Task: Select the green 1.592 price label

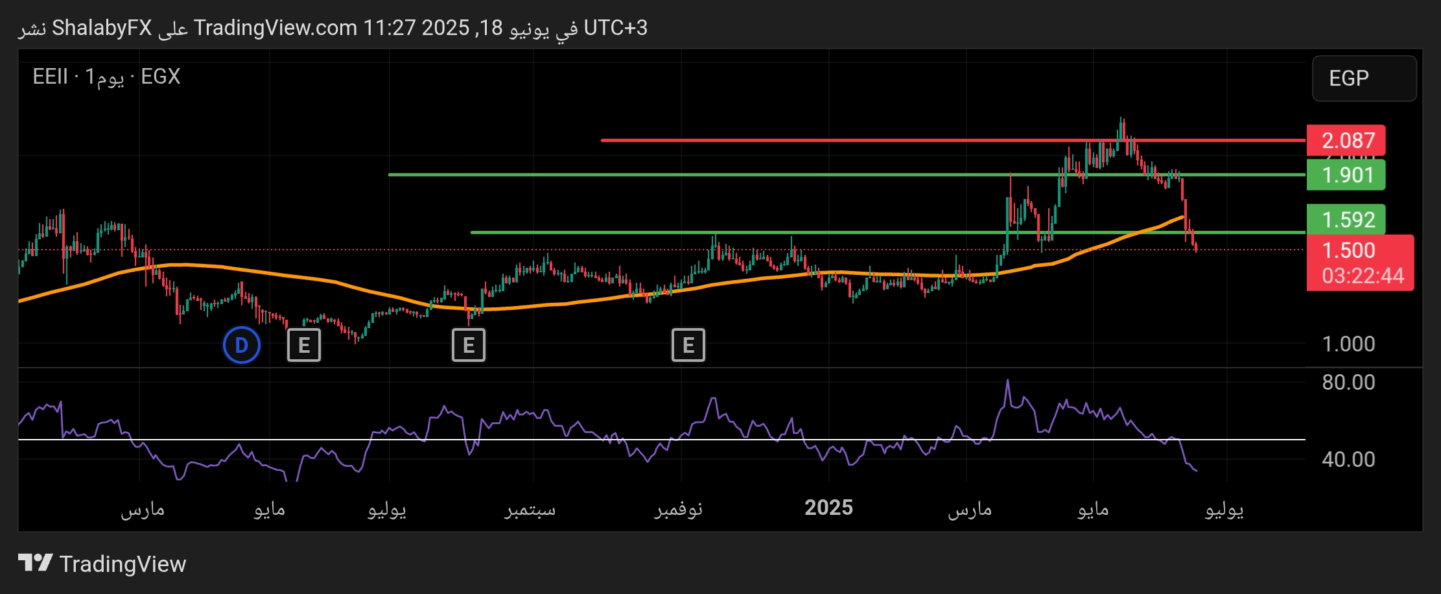Action: coord(1346,219)
